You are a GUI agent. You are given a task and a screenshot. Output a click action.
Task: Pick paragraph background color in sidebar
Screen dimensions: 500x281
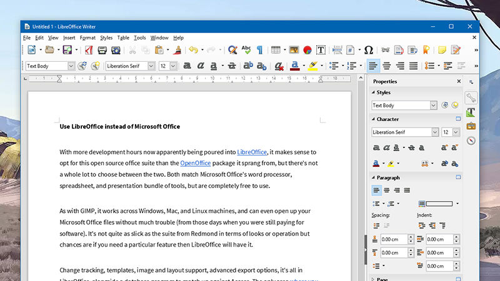(436, 204)
